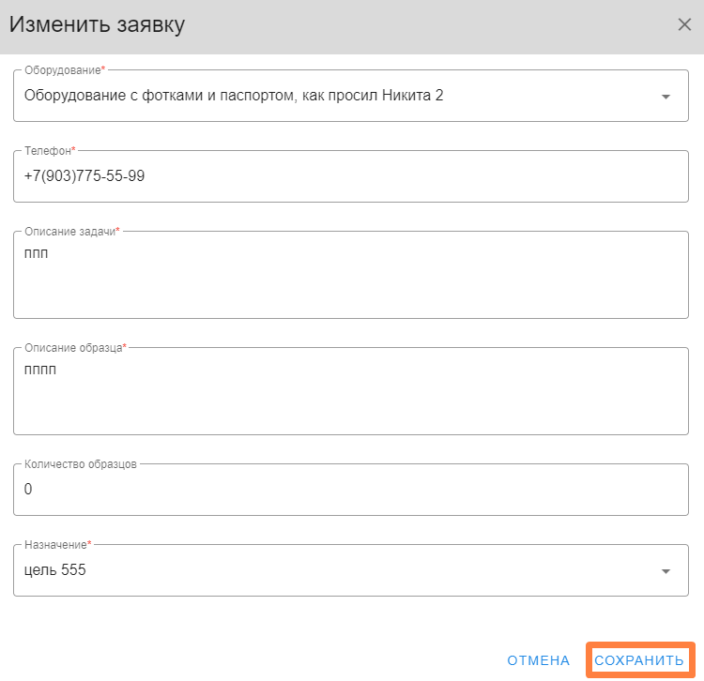Close the Изменить заявку dialog with X
This screenshot has height=681, width=704.
[x=684, y=24]
